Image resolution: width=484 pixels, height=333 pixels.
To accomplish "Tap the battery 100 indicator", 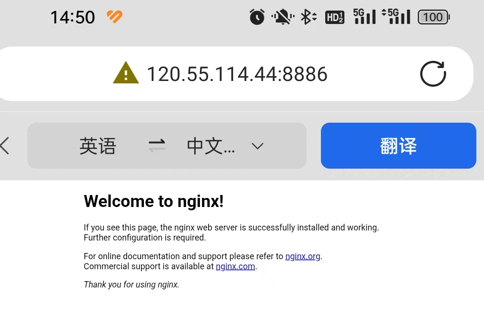I will 434,17.
